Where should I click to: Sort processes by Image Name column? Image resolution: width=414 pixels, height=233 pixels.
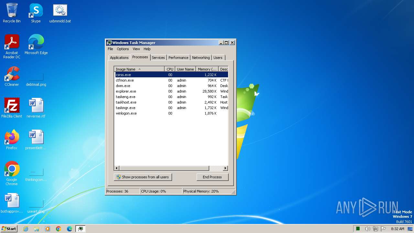(x=139, y=69)
